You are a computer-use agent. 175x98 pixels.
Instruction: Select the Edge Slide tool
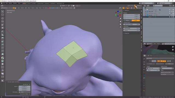[2, 67]
